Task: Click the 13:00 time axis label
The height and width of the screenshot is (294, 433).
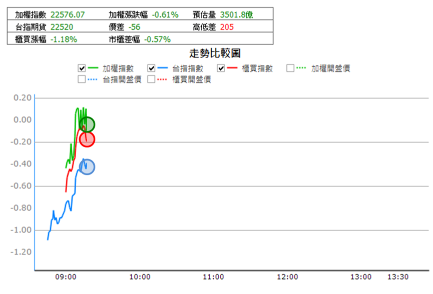Action: [361, 277]
